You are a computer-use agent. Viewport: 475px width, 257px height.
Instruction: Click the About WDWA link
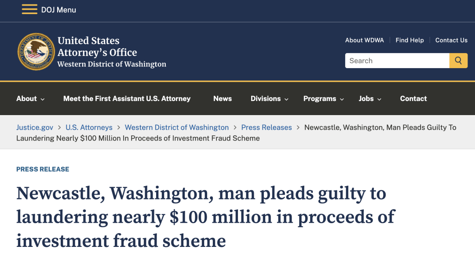coord(364,40)
